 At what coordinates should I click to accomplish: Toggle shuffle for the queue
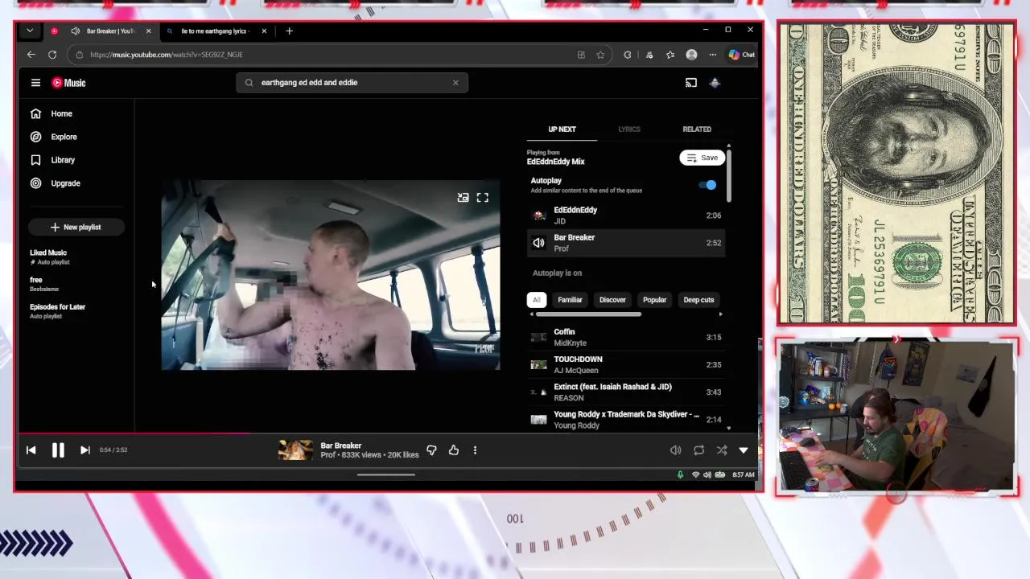pos(721,450)
